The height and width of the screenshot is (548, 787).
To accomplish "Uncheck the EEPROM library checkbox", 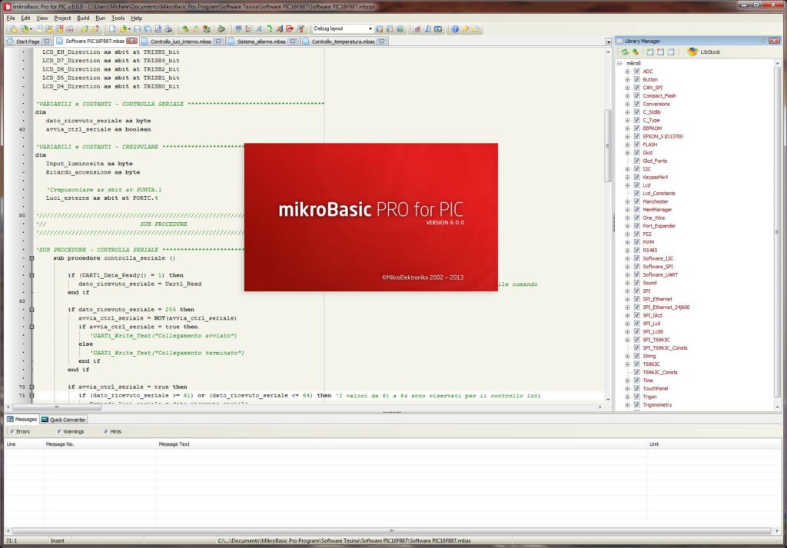I will pyautogui.click(x=636, y=128).
